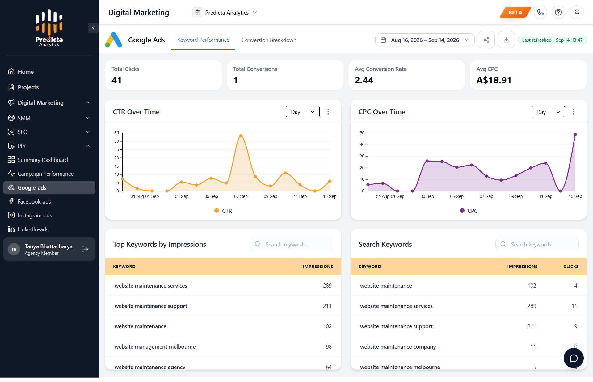The height and width of the screenshot is (382, 593).
Task: Click search field in Search Keywords panel
Action: (x=537, y=244)
